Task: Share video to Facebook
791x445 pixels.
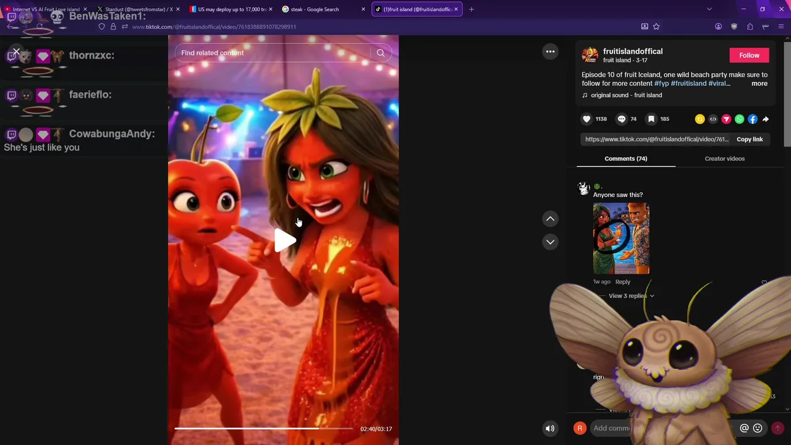Action: click(752, 119)
